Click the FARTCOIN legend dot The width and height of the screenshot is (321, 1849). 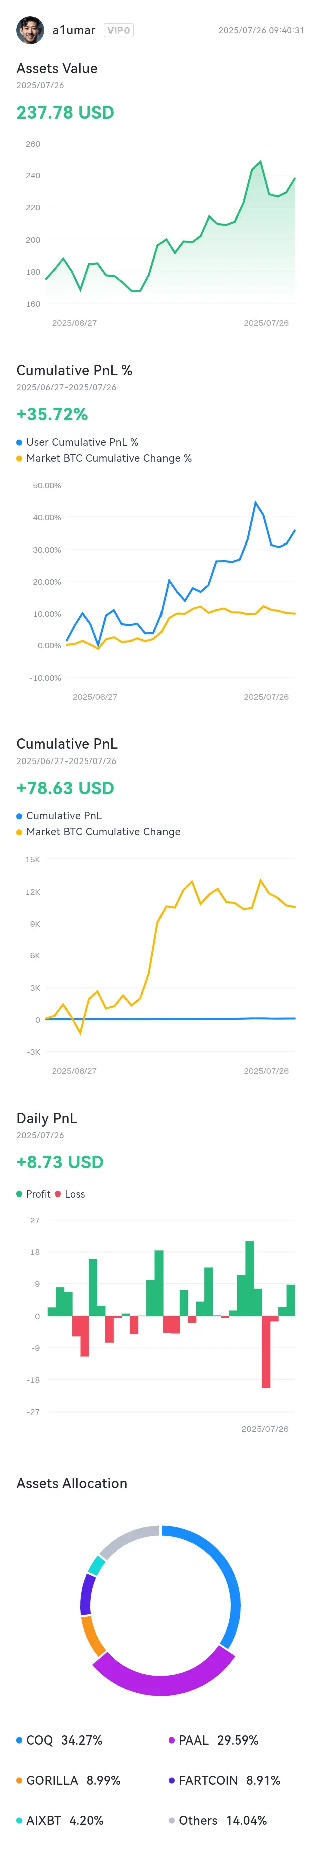coord(171,1780)
